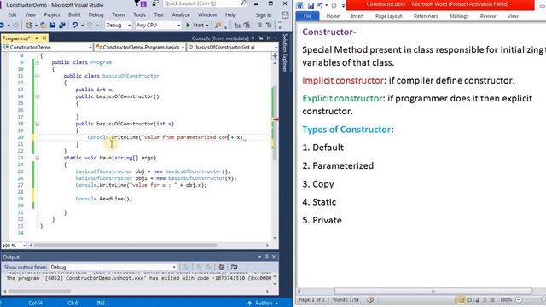This screenshot has height=307, width=546.
Task: Click the editor horizontal scrollbar thumb
Action: (125, 246)
